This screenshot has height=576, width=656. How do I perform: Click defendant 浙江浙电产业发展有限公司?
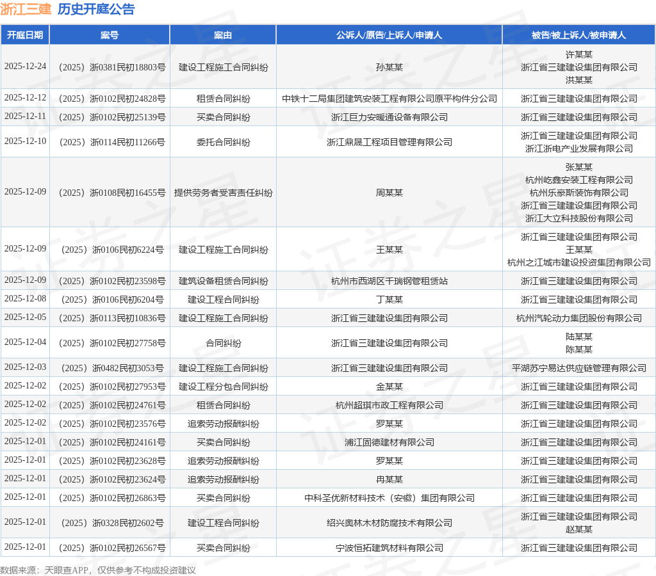coord(579,148)
